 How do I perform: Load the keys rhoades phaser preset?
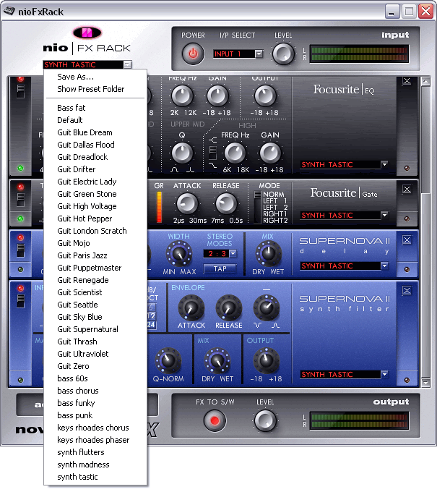tap(95, 440)
